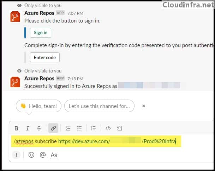The width and height of the screenshot is (215, 171).
Task: Click the @ mention icon
Action: [x=43, y=155]
